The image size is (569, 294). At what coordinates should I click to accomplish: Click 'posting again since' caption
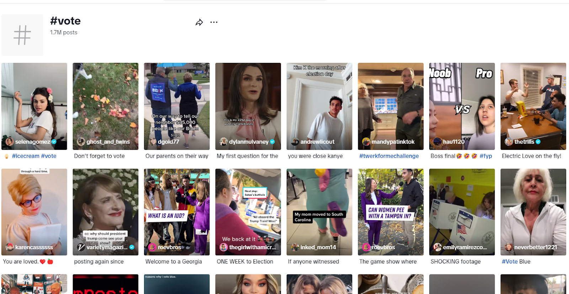[x=99, y=261]
